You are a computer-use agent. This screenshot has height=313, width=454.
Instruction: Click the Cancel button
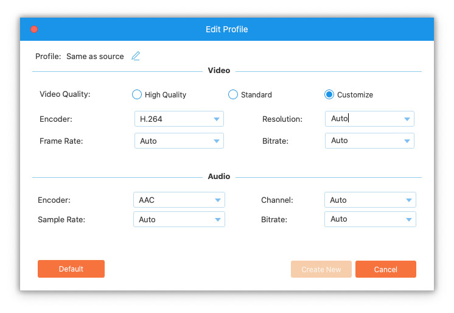(x=385, y=269)
